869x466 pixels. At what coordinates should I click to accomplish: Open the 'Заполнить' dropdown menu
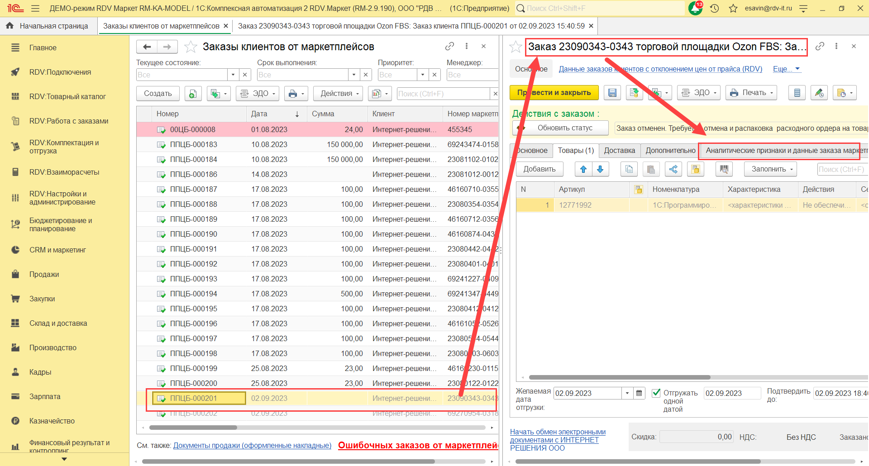point(770,169)
